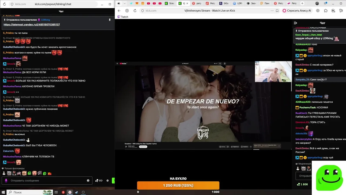Screen dimensions: 346x195
Task: Open Yandex home page button
Action: tap(127, 11)
